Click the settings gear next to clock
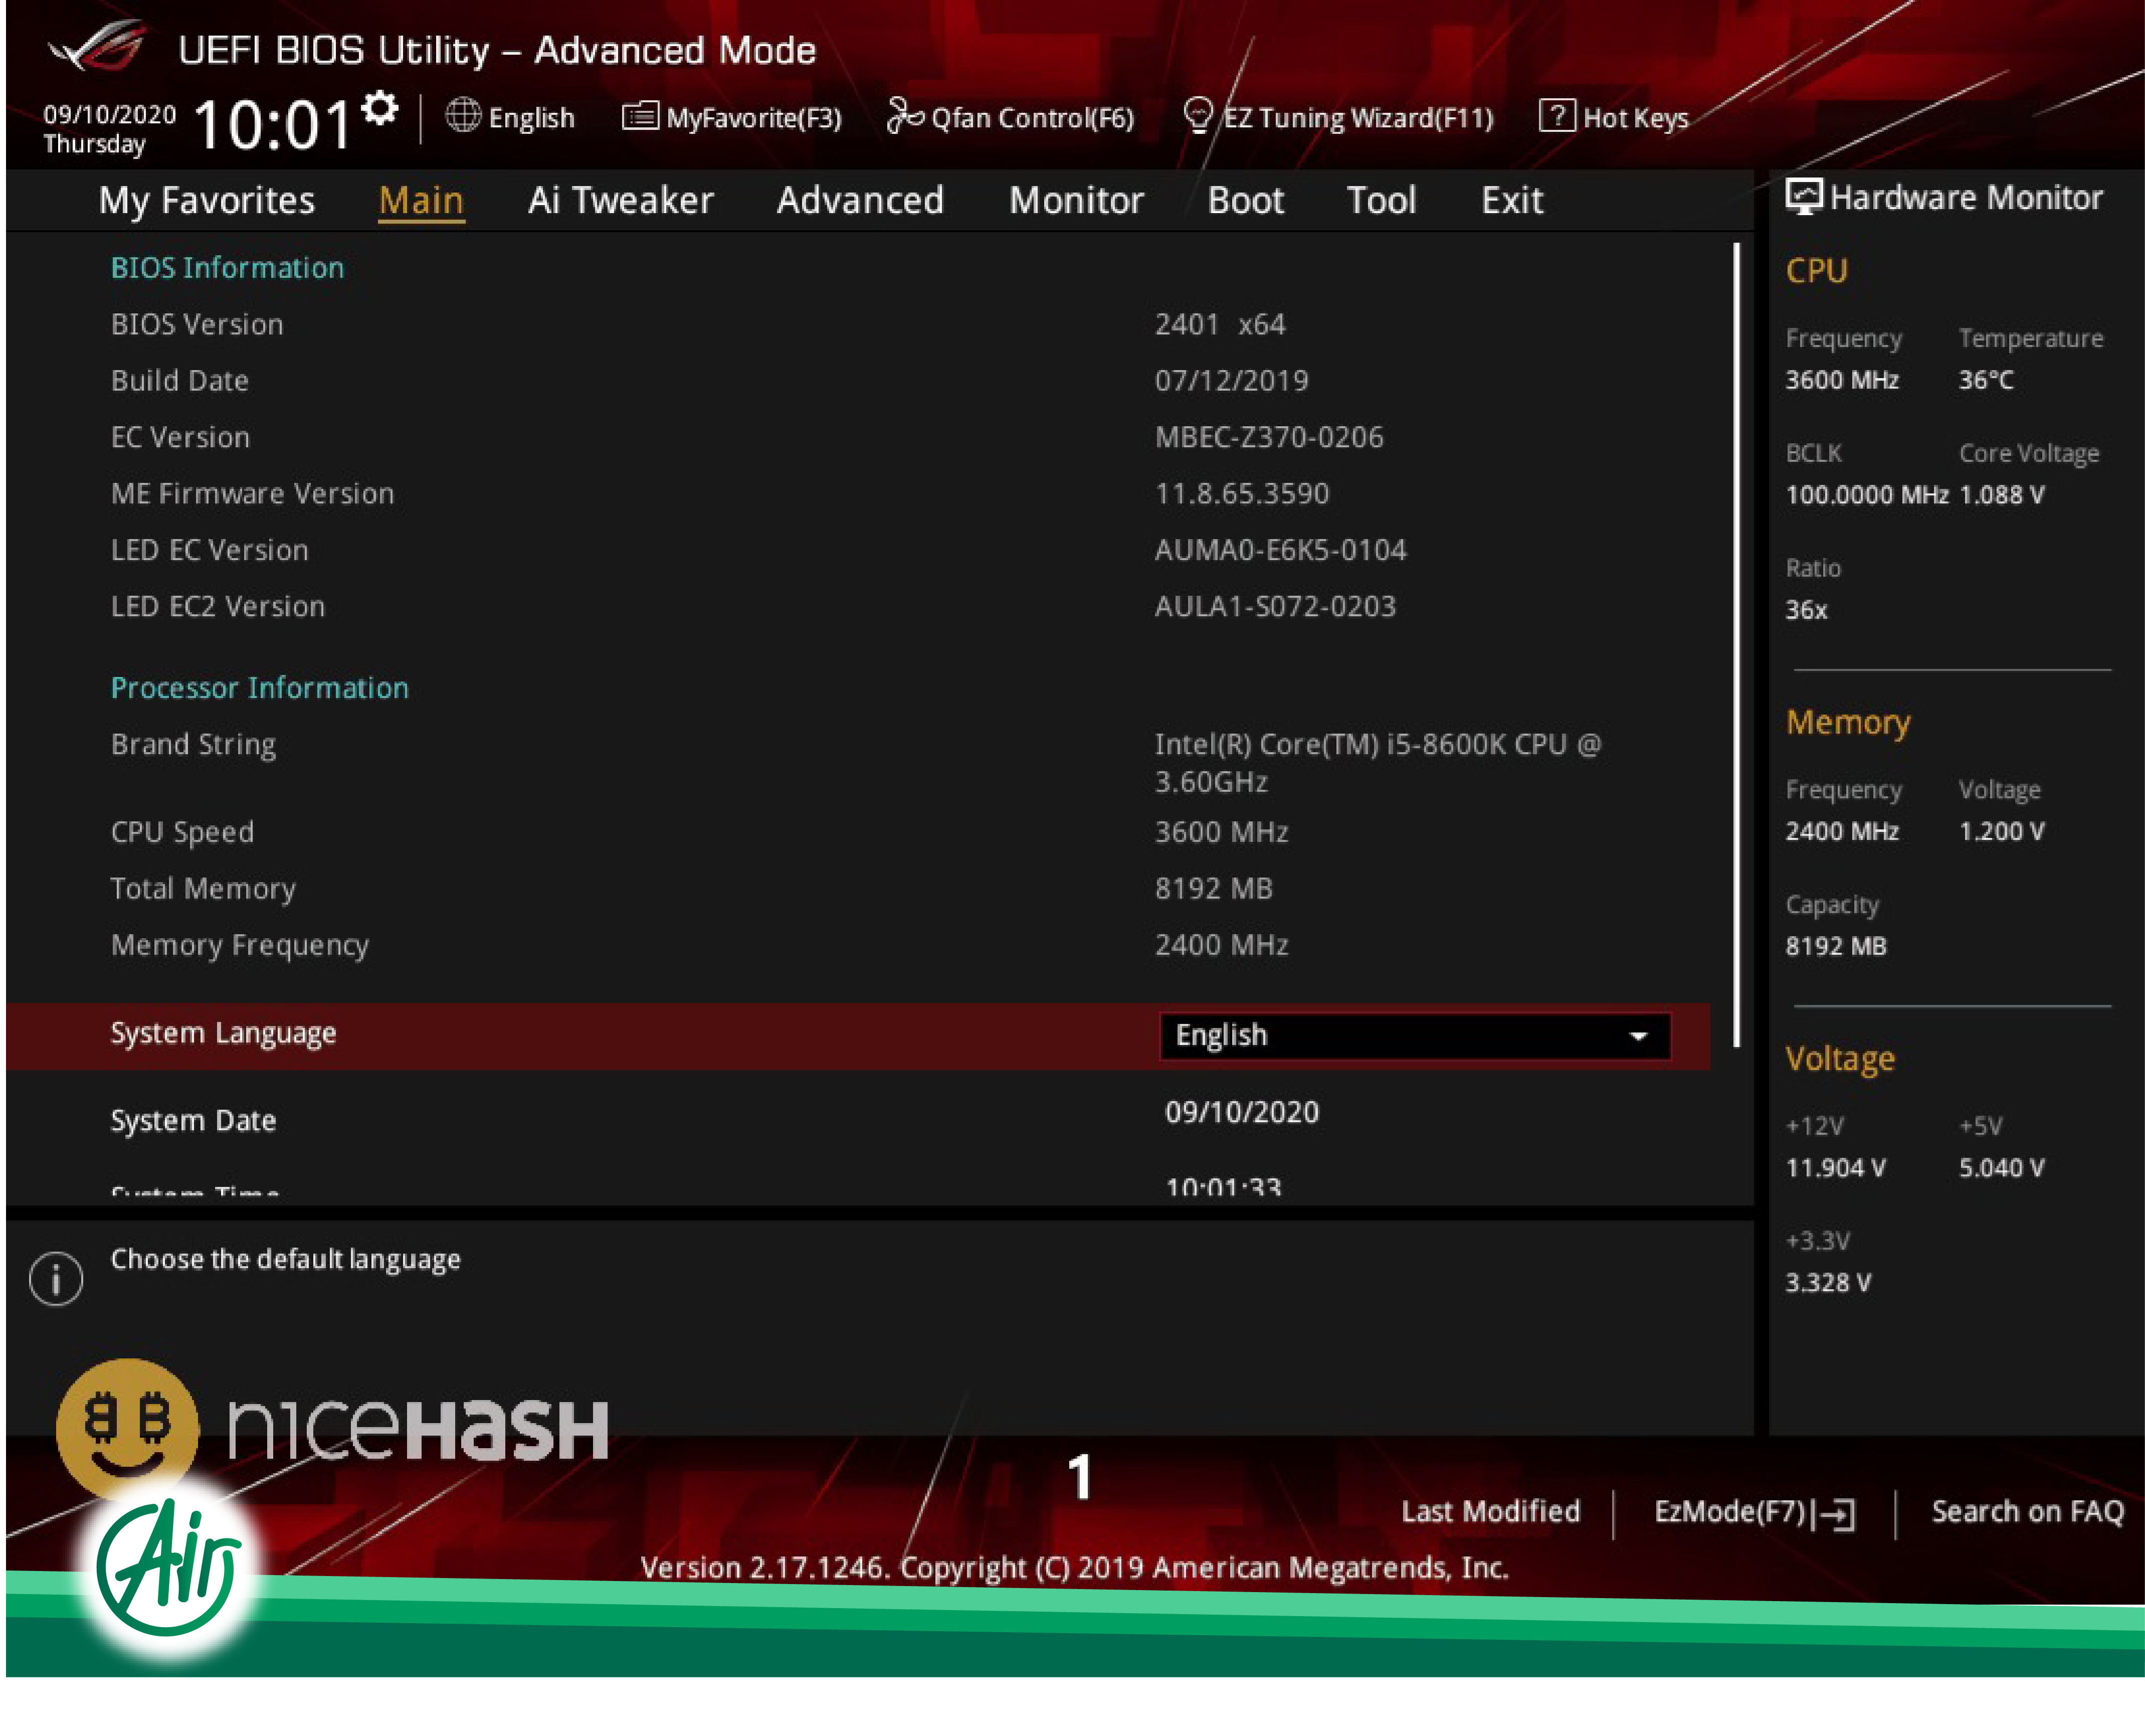 coord(380,108)
